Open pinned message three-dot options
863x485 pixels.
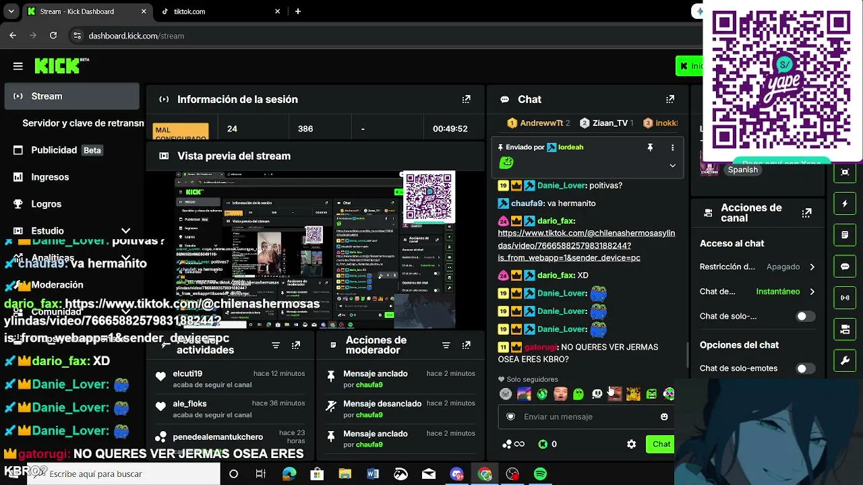[672, 147]
